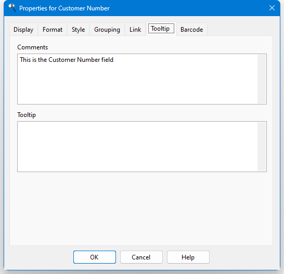284x274 pixels.
Task: Click blank panel area beneath the Tooltip box
Action: (141, 208)
